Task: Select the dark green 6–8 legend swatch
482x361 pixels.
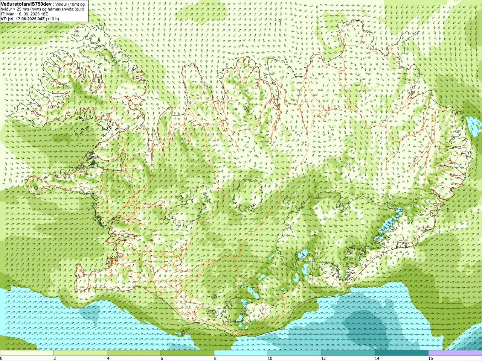Action: coord(187,353)
